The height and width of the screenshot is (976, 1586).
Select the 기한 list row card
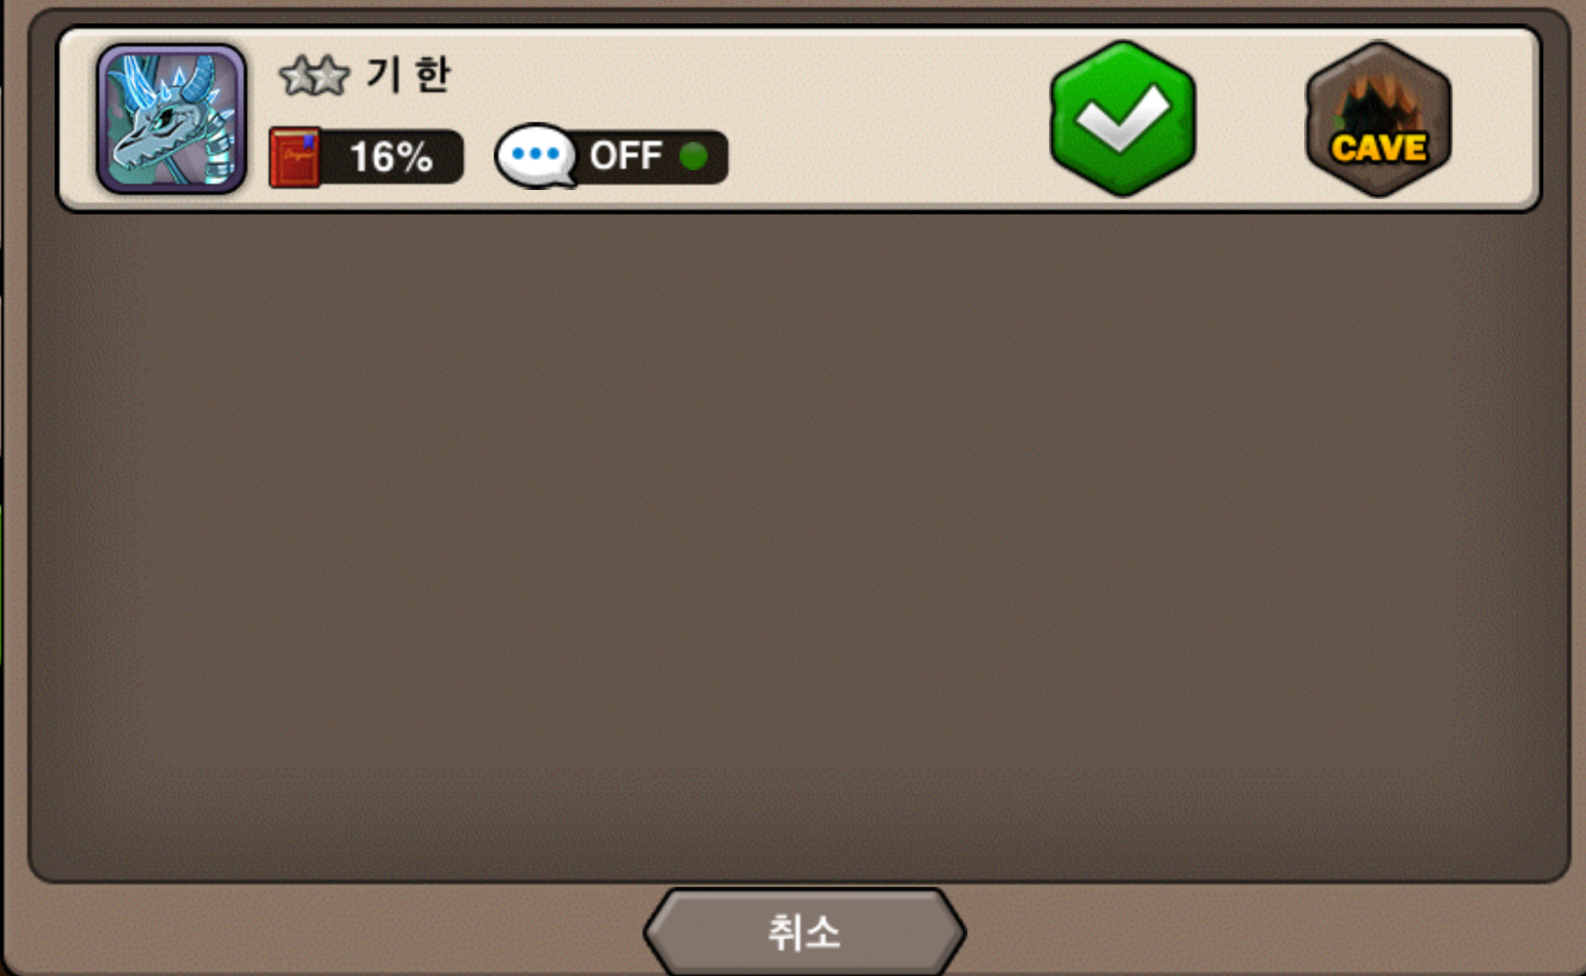click(x=798, y=119)
